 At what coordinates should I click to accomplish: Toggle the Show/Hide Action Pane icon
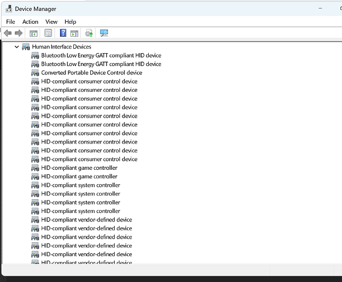coord(74,33)
